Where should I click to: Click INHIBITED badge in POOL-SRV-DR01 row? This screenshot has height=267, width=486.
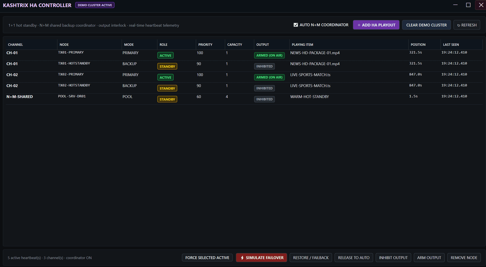264,99
